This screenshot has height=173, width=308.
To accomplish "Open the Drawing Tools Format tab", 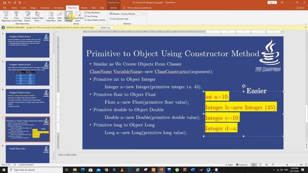I will pos(113,8).
